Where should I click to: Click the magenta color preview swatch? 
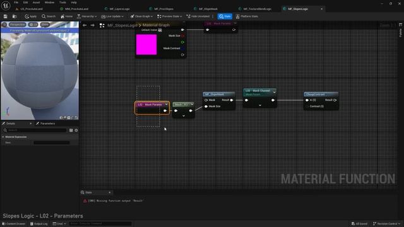pyautogui.click(x=146, y=45)
